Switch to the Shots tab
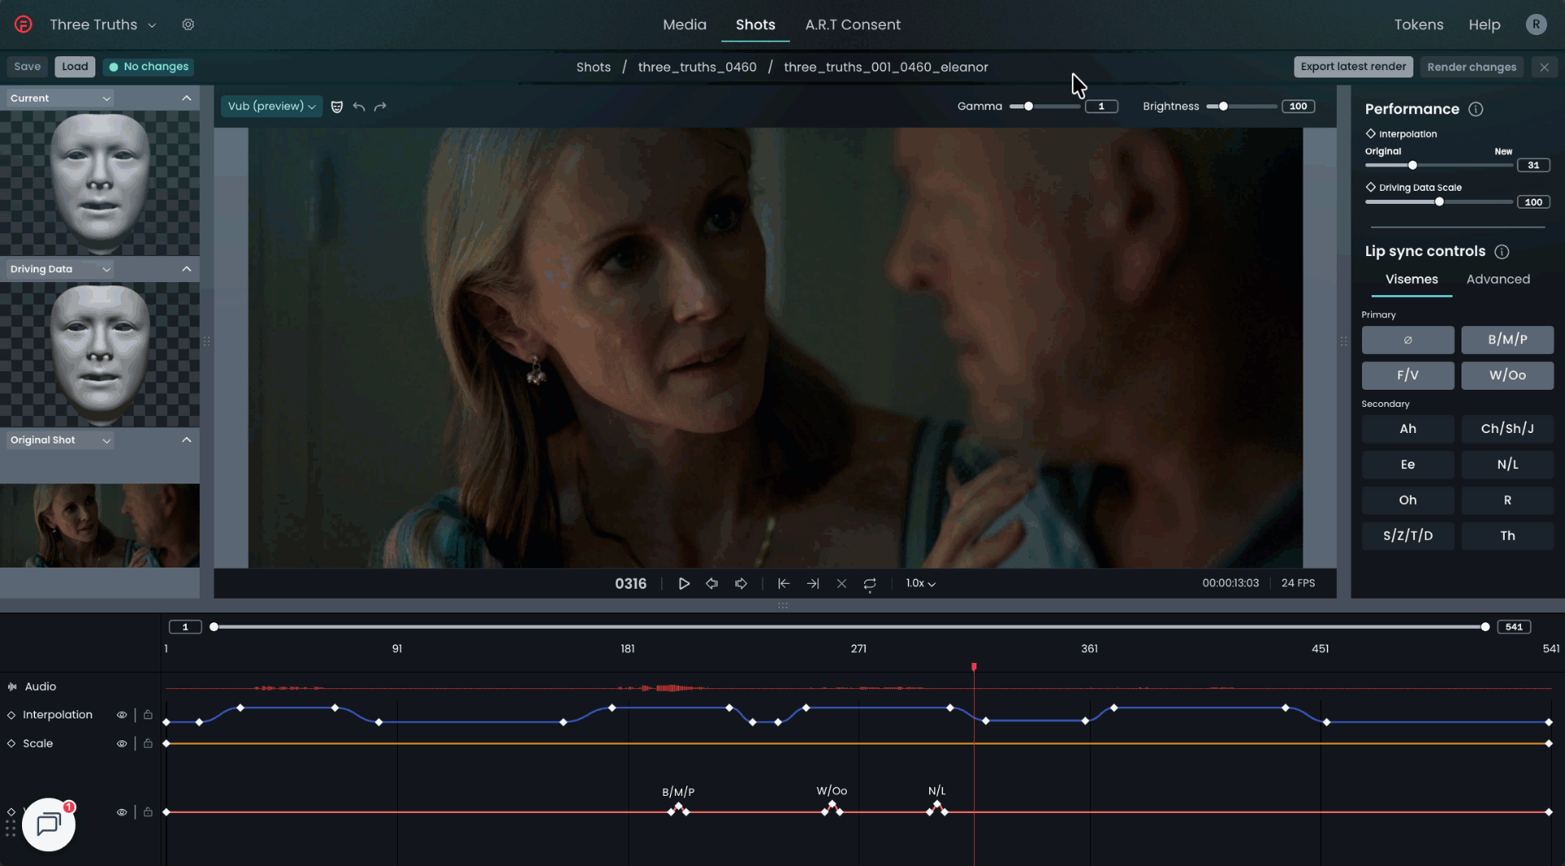1565x866 pixels. (x=756, y=24)
